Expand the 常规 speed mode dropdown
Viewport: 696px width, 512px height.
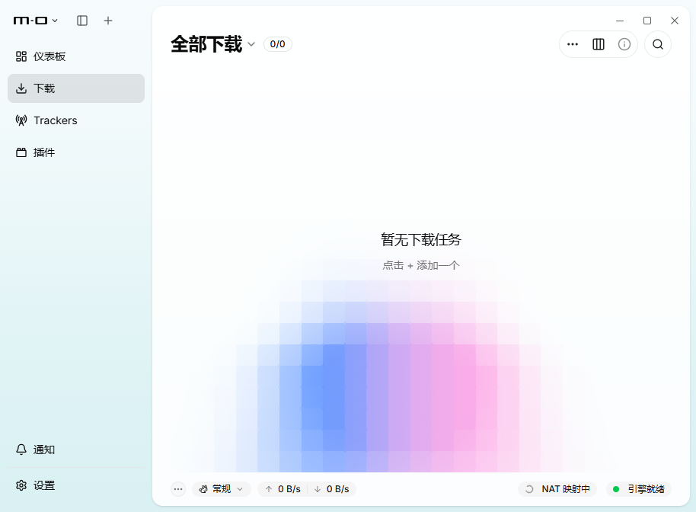tap(222, 489)
